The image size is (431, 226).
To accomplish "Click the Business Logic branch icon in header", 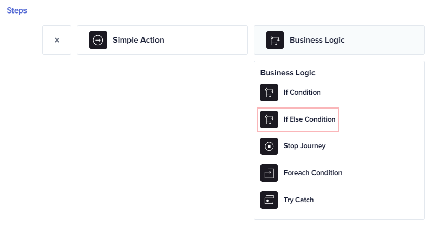I will (x=275, y=40).
